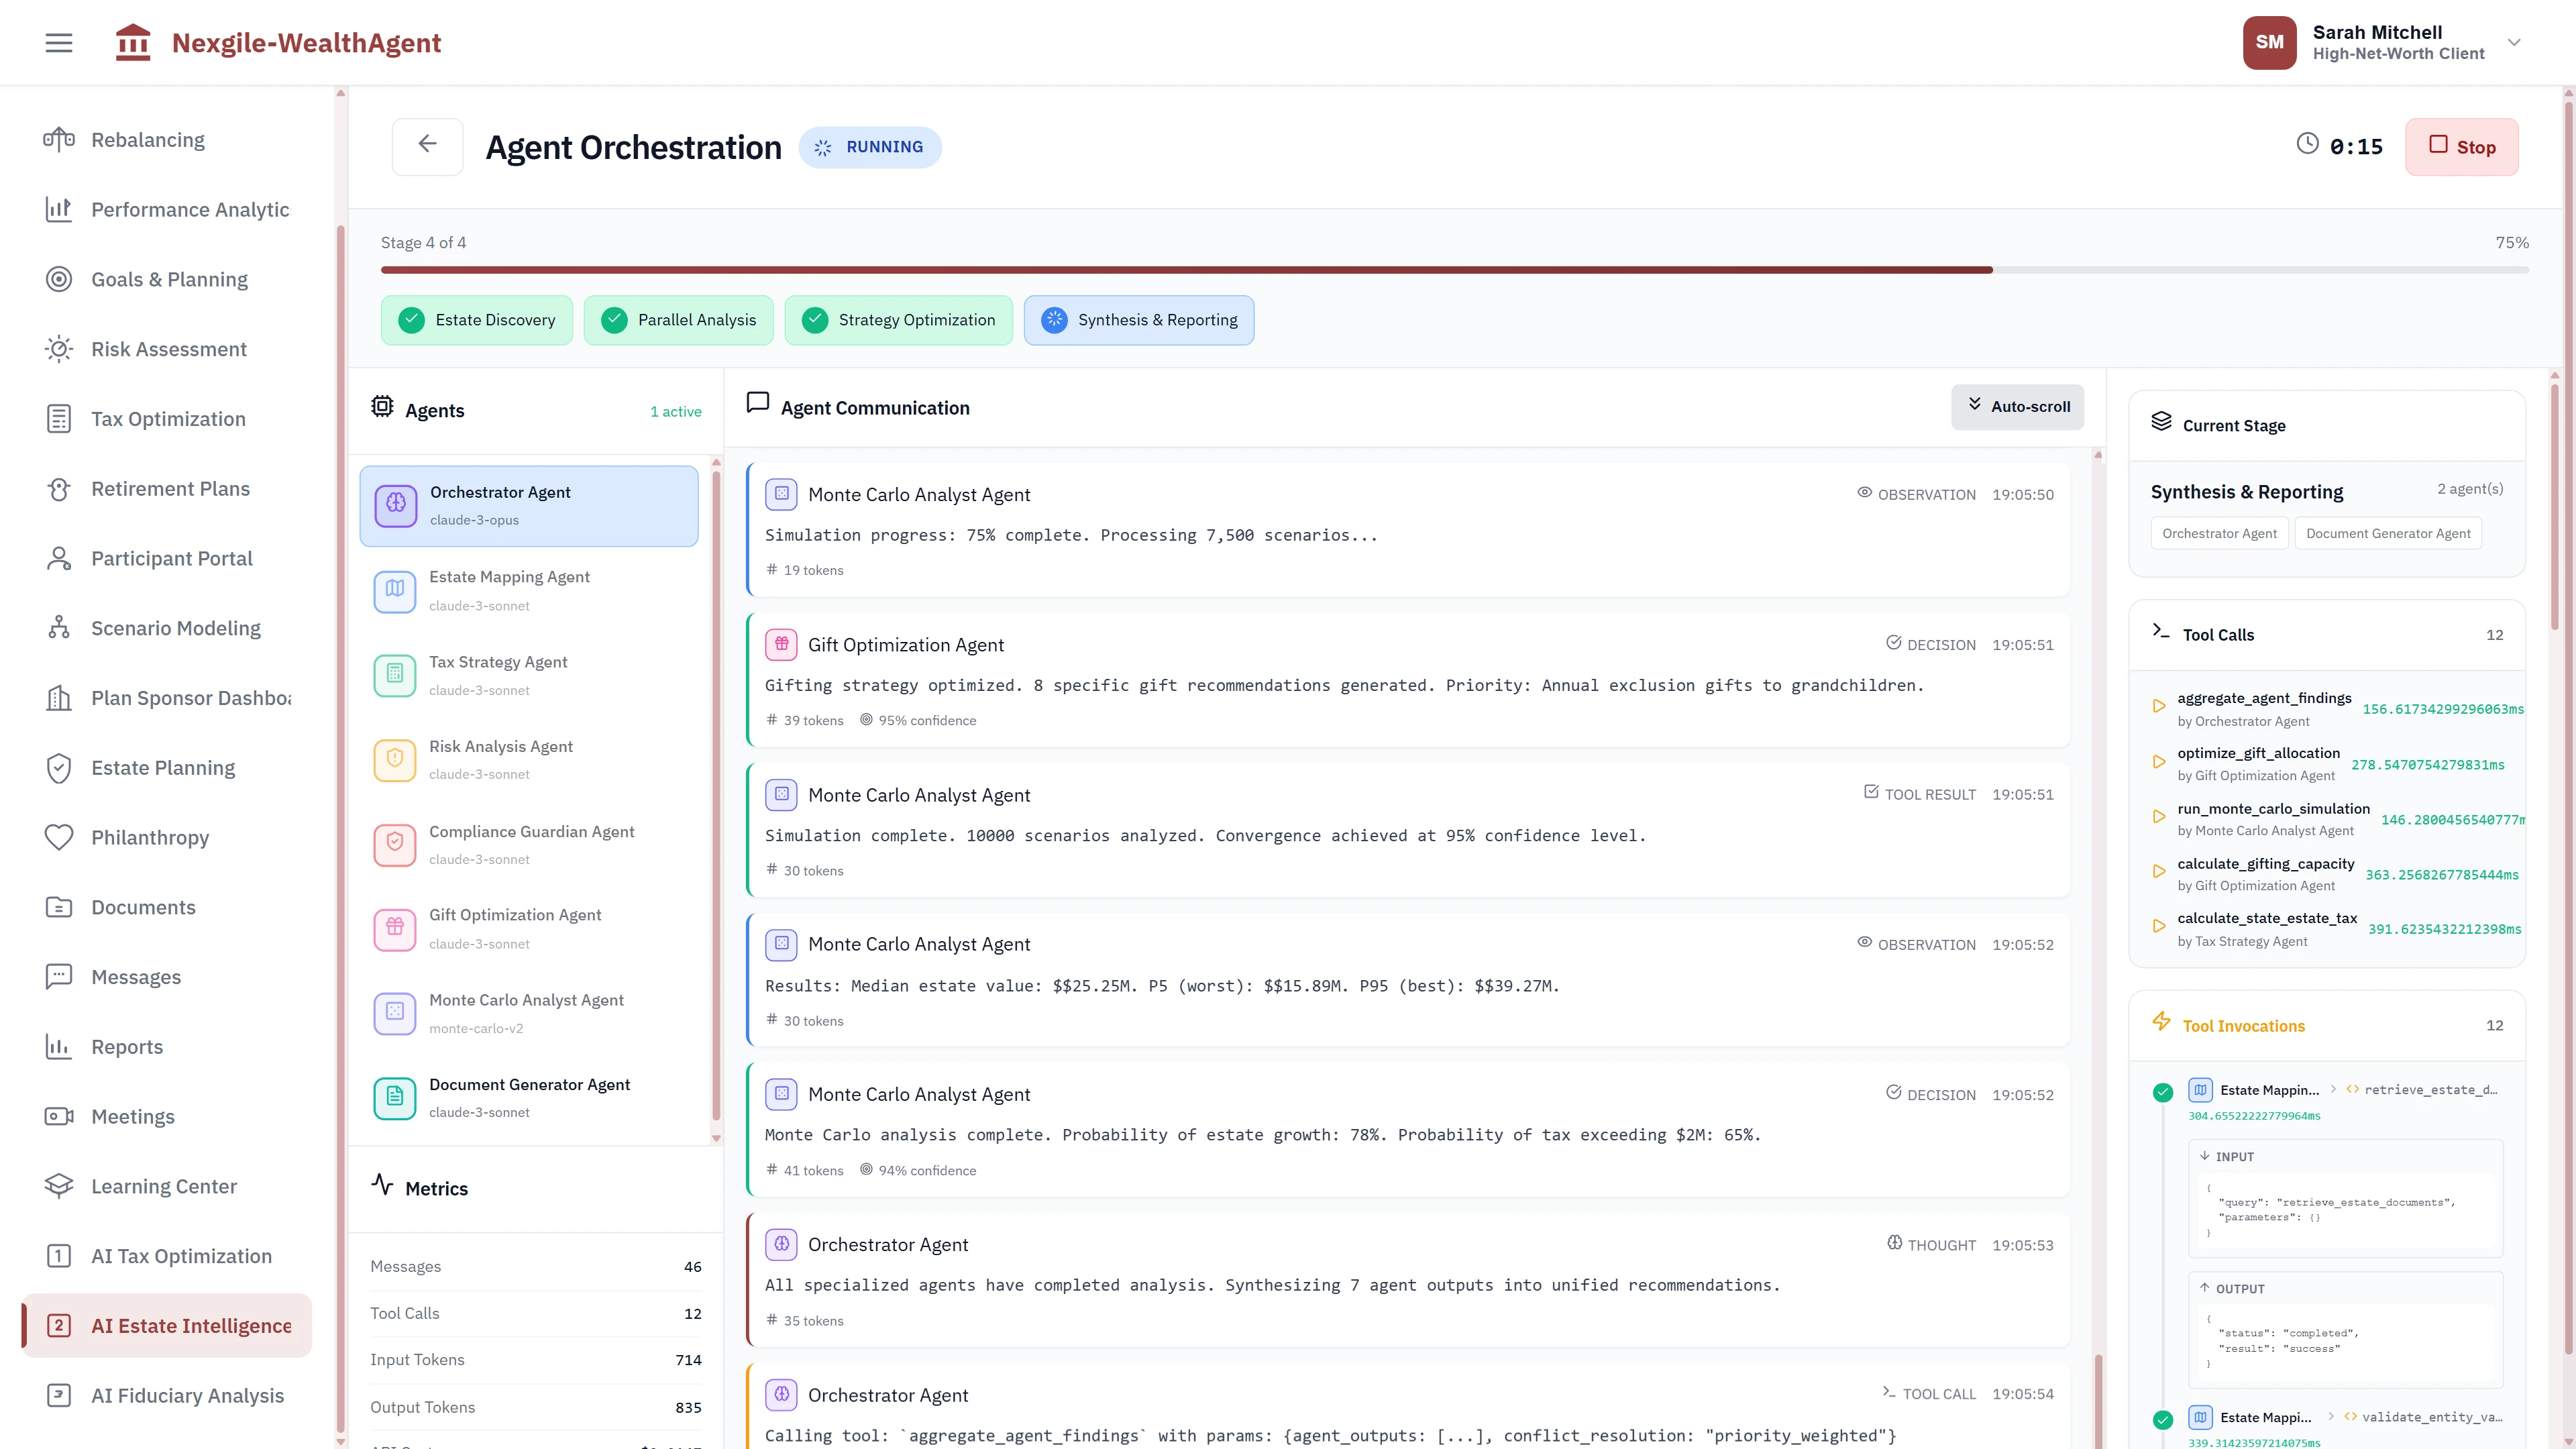Click the Nexgile-WealthAgent bank logo

(x=133, y=42)
